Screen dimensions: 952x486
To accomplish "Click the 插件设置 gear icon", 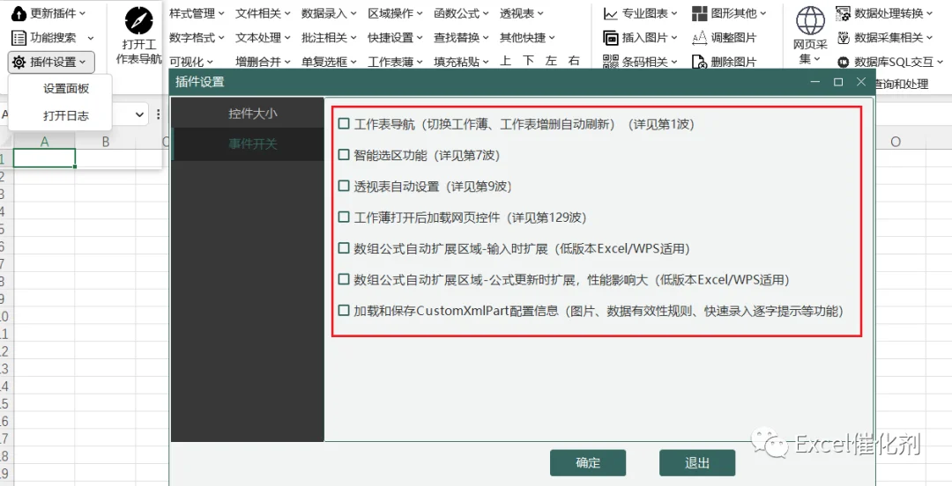I will click(x=19, y=62).
